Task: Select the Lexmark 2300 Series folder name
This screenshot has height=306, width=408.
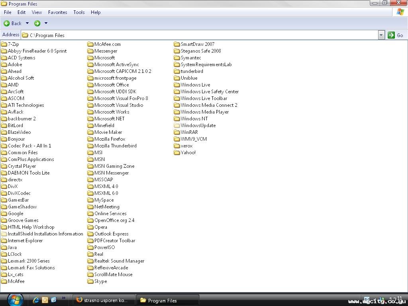Action: click(x=29, y=261)
